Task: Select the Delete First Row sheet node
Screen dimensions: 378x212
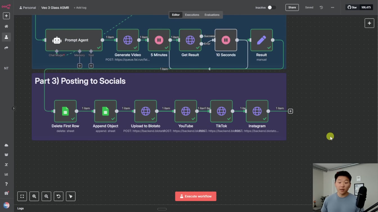Action: (x=65, y=111)
